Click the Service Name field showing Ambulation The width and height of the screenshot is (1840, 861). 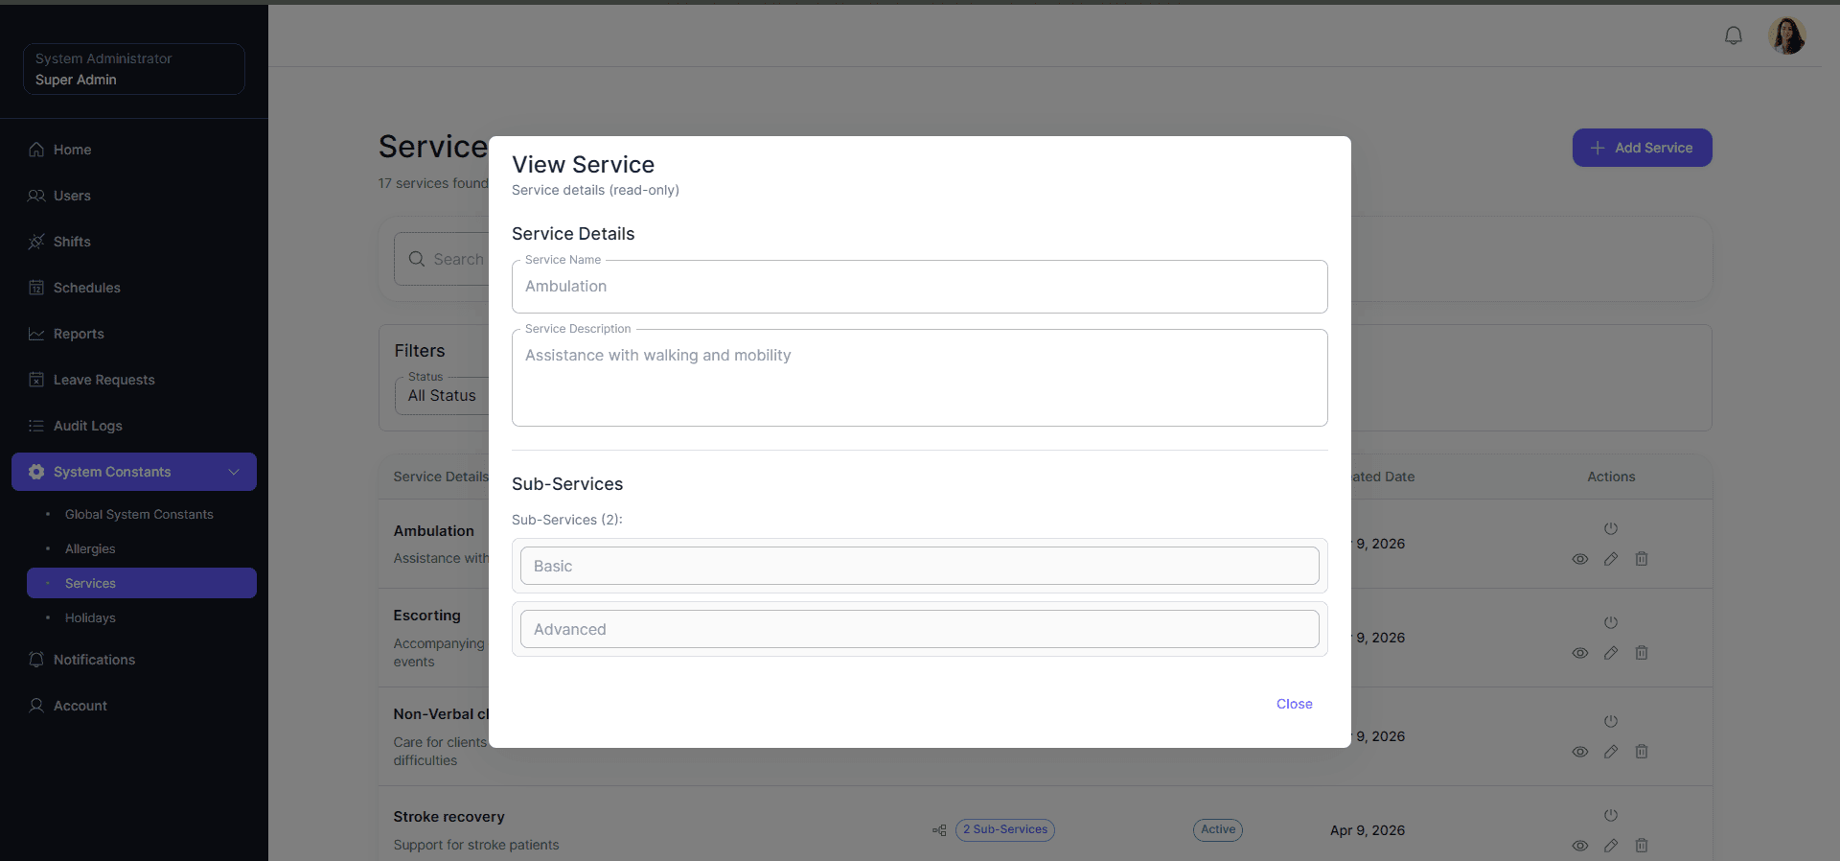click(x=920, y=287)
